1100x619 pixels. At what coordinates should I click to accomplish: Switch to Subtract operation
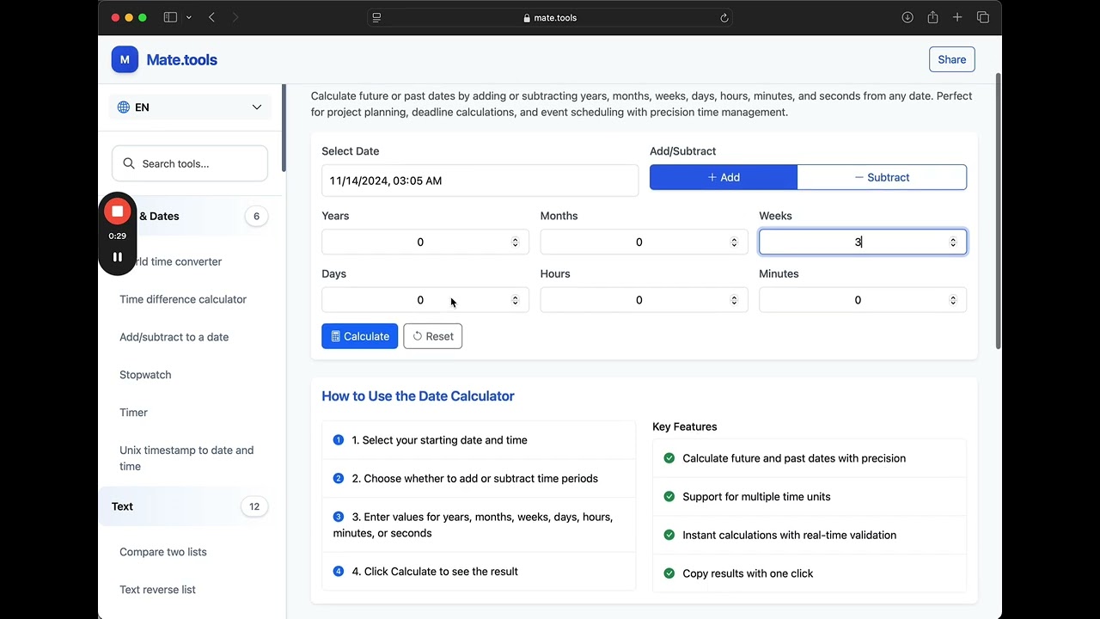point(882,177)
